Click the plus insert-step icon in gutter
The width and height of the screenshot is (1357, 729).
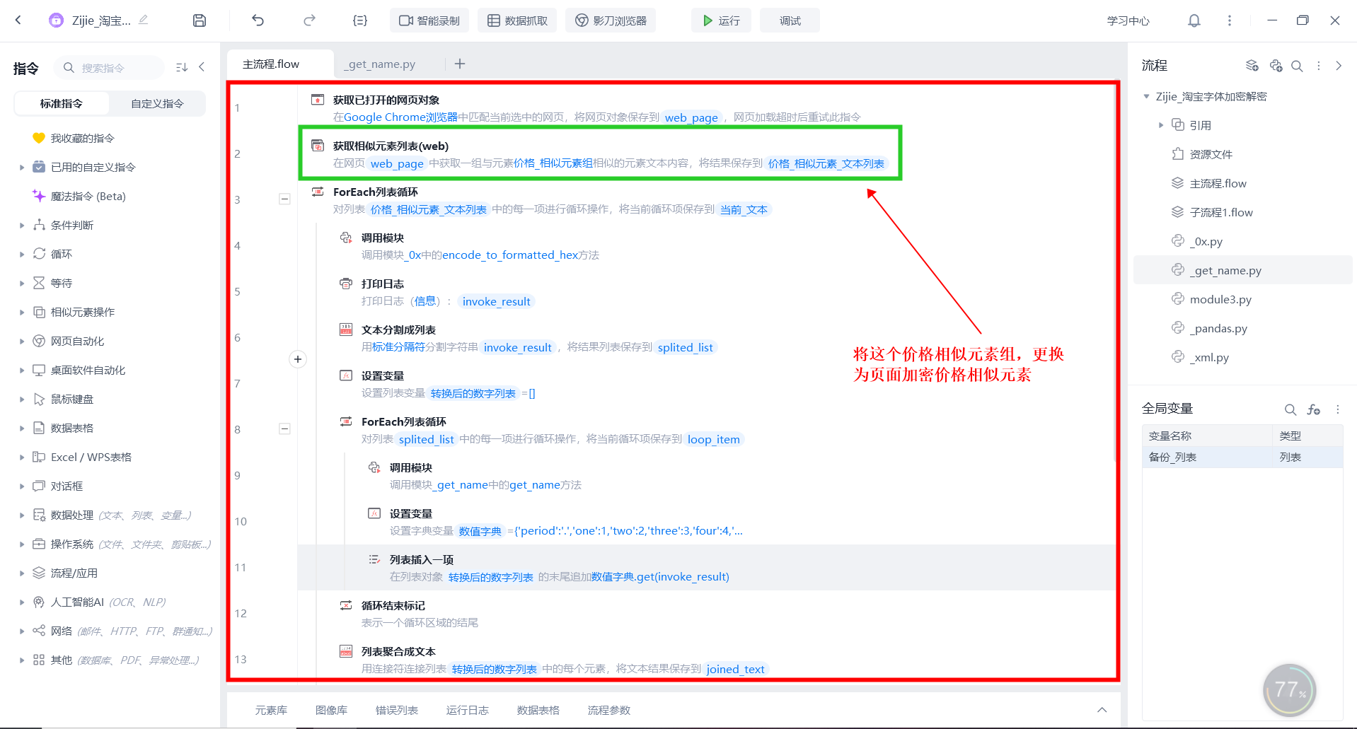click(298, 359)
